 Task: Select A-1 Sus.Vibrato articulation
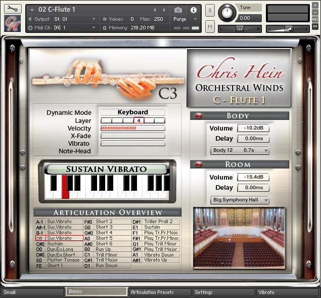pos(59,222)
